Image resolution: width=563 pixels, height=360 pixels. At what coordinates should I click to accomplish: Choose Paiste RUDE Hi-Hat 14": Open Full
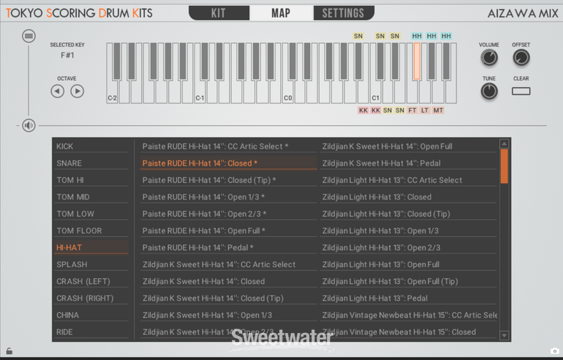click(x=228, y=230)
